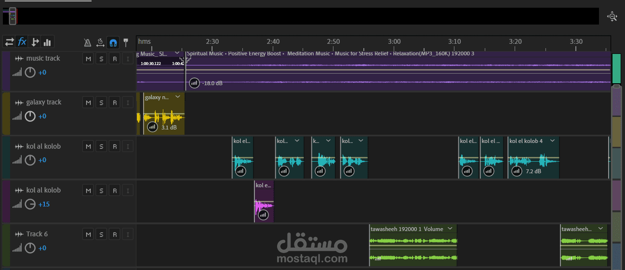This screenshot has width=625, height=270.
Task: Arm music track for record
Action: (114, 59)
